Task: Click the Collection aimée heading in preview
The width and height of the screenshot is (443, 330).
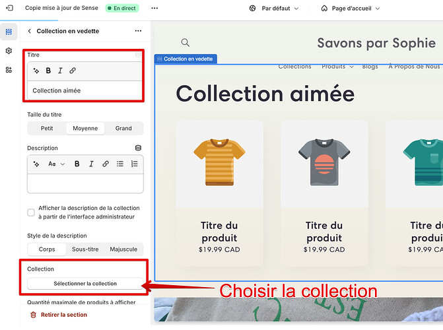Action: [265, 94]
